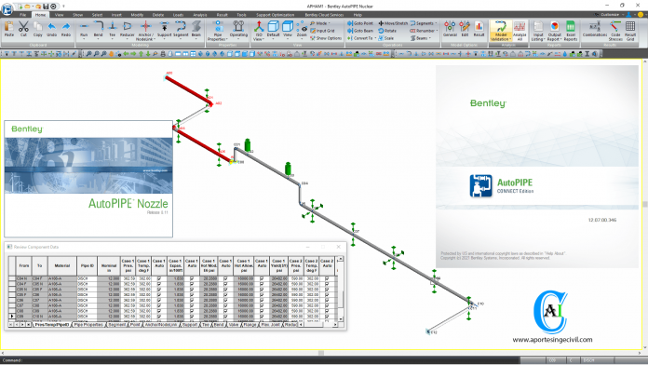648x365 pixels.
Task: Uncheck Hot Allow Auto checkbox in second row
Action: 262,284
